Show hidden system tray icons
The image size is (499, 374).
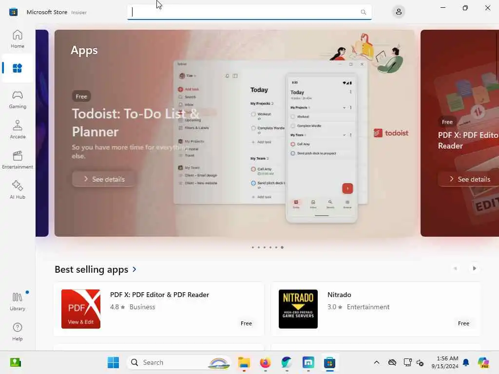377,362
